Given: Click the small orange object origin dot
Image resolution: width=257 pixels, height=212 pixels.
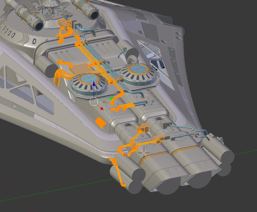Looking at the screenshot, I should [x=104, y=102].
